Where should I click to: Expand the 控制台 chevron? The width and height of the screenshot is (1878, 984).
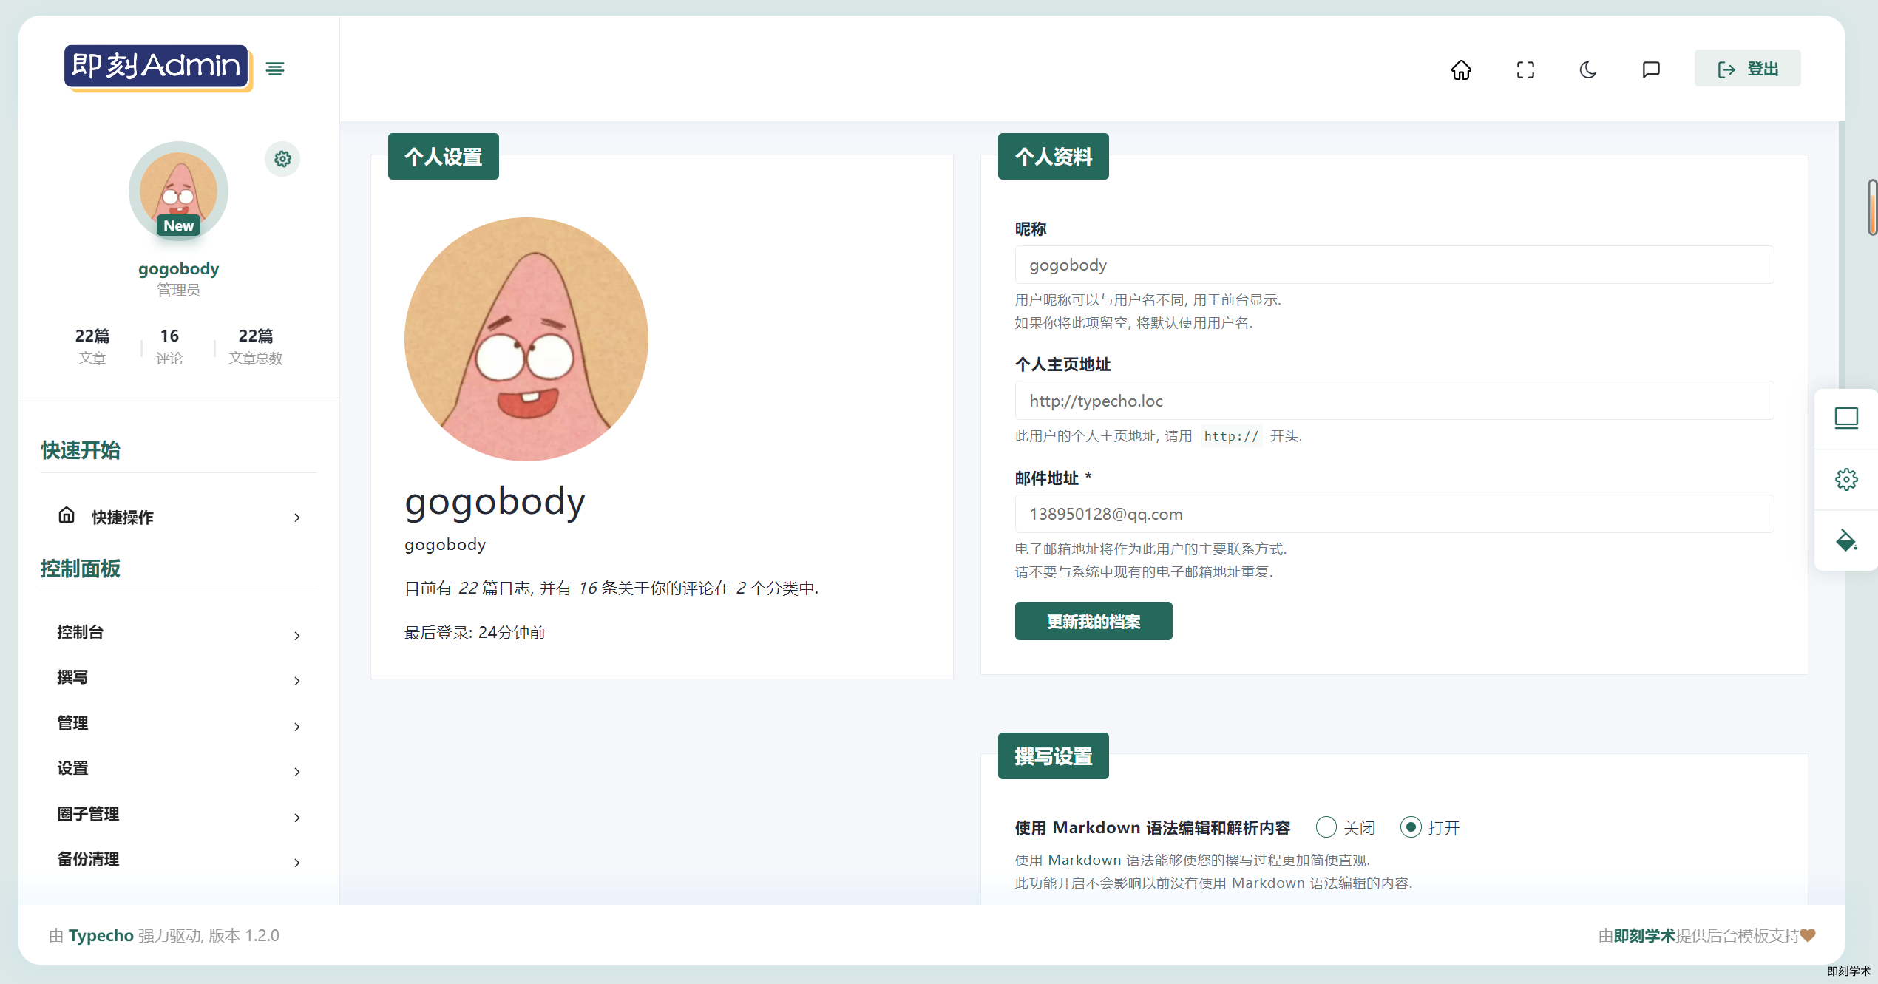click(297, 636)
